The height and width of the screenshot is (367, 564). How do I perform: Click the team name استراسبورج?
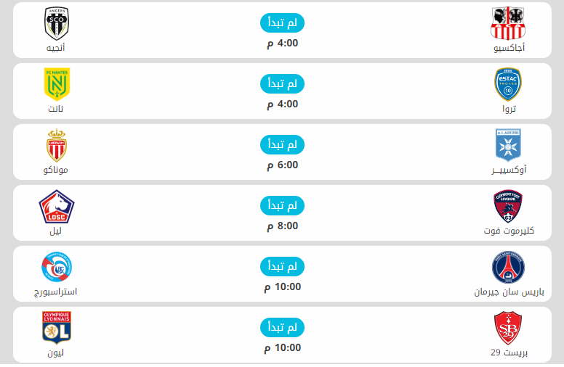[x=56, y=292]
